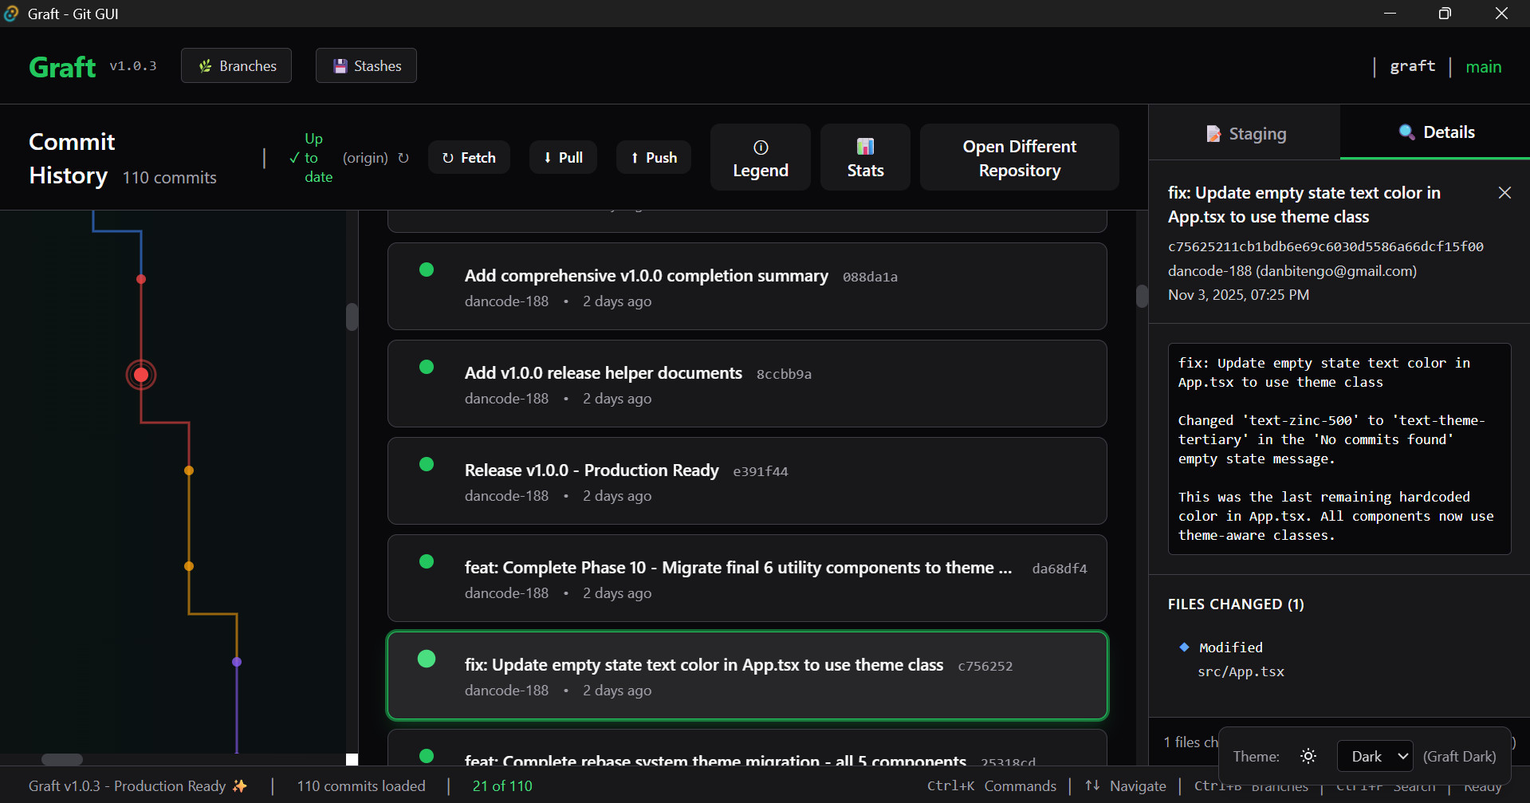Click the refresh icon beside (origin)
Viewport: 1530px width, 803px height.
[x=403, y=158]
